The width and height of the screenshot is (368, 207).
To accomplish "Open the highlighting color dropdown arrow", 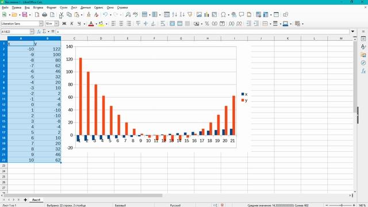I will pyautogui.click(x=106, y=24).
